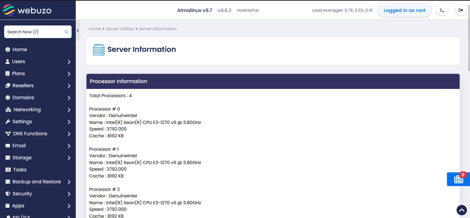Image resolution: width=470 pixels, height=218 pixels.
Task: Expand the Backup and Restore menu
Action: point(69,182)
